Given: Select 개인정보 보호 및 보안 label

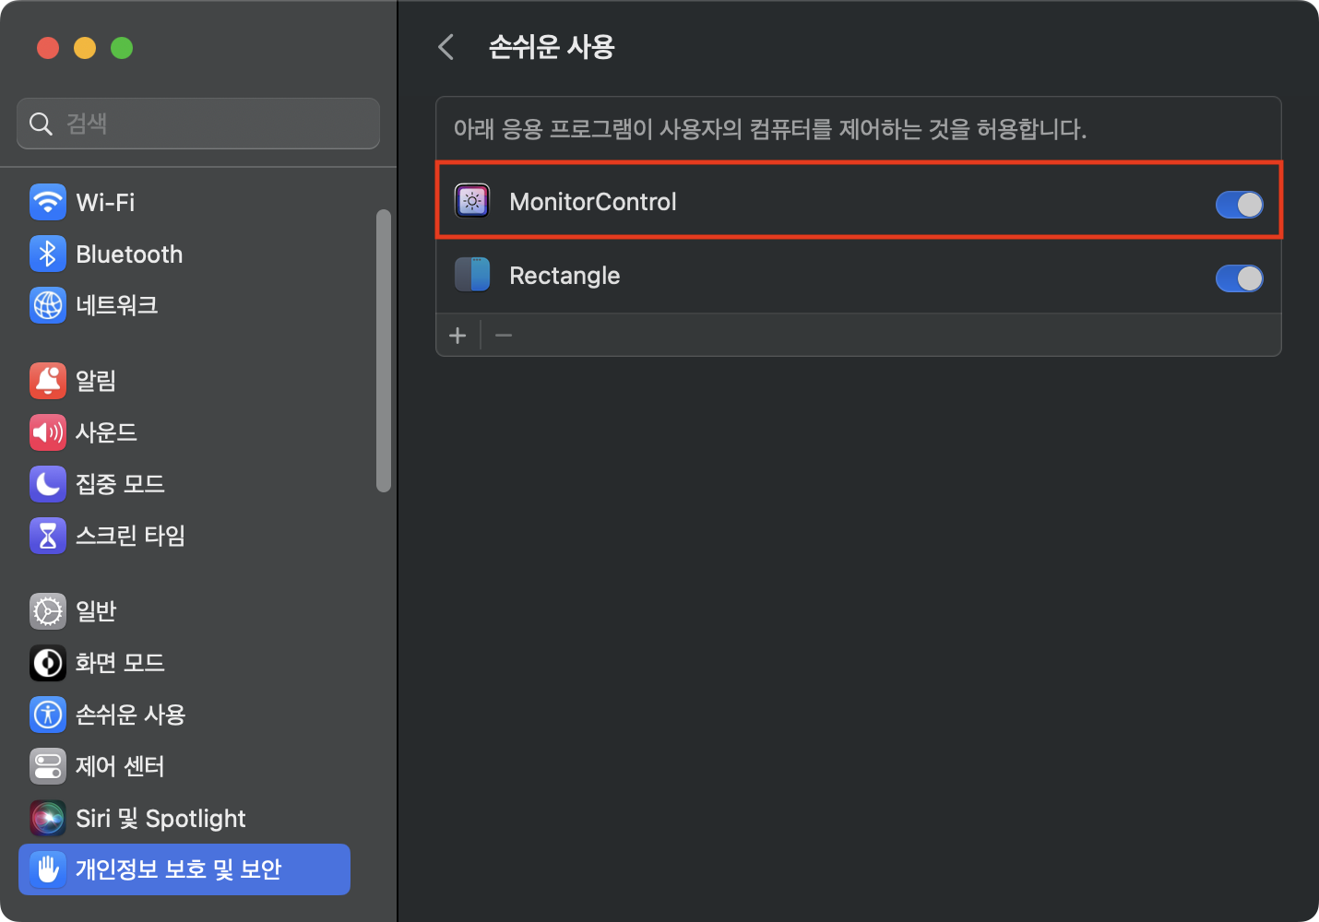Looking at the screenshot, I should pyautogui.click(x=178, y=869).
